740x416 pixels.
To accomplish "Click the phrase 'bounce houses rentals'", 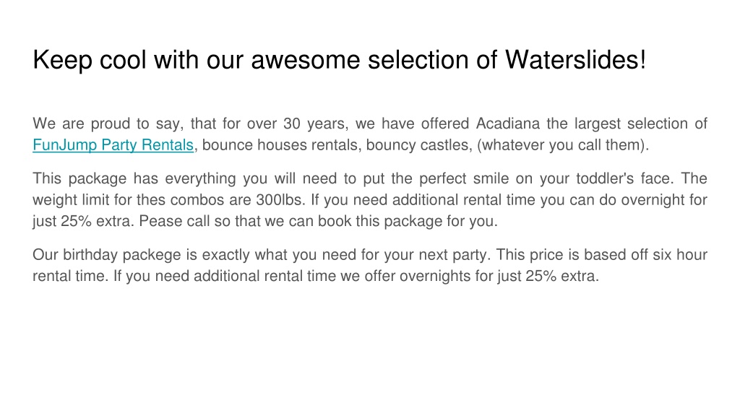I will coord(282,144).
